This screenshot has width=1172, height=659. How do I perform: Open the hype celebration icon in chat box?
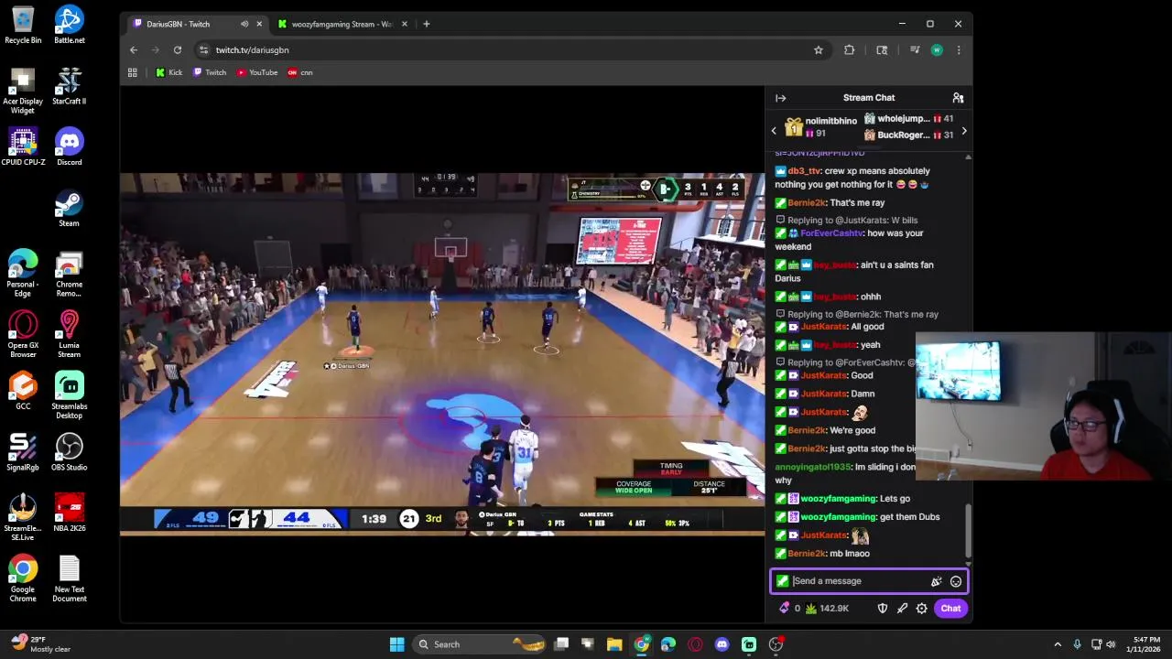pos(936,581)
